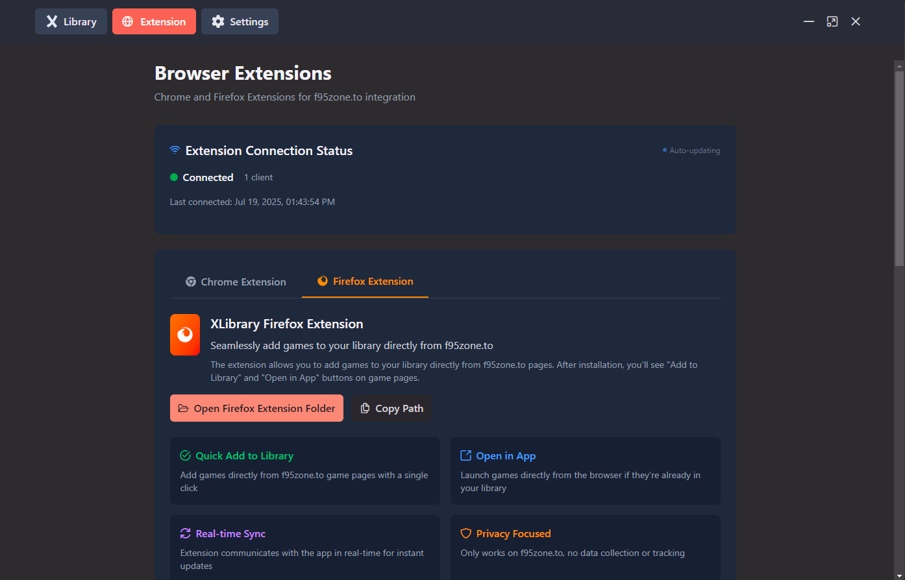Click the XLibrary Firefox logo icon
The image size is (905, 580).
pos(185,335)
